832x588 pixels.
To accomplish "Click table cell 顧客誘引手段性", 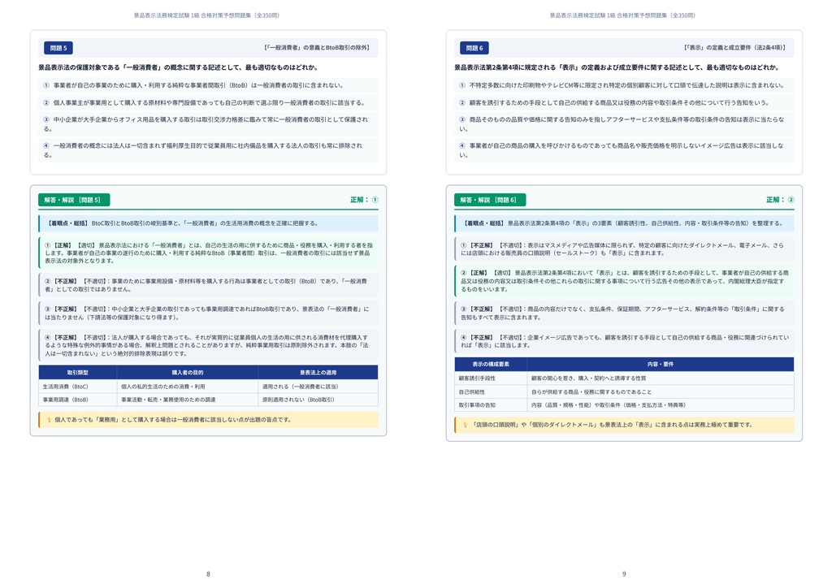I will (x=491, y=378).
